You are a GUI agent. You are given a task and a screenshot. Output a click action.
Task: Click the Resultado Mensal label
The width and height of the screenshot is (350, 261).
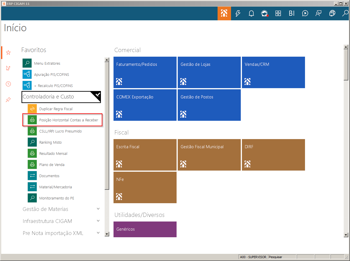click(53, 154)
